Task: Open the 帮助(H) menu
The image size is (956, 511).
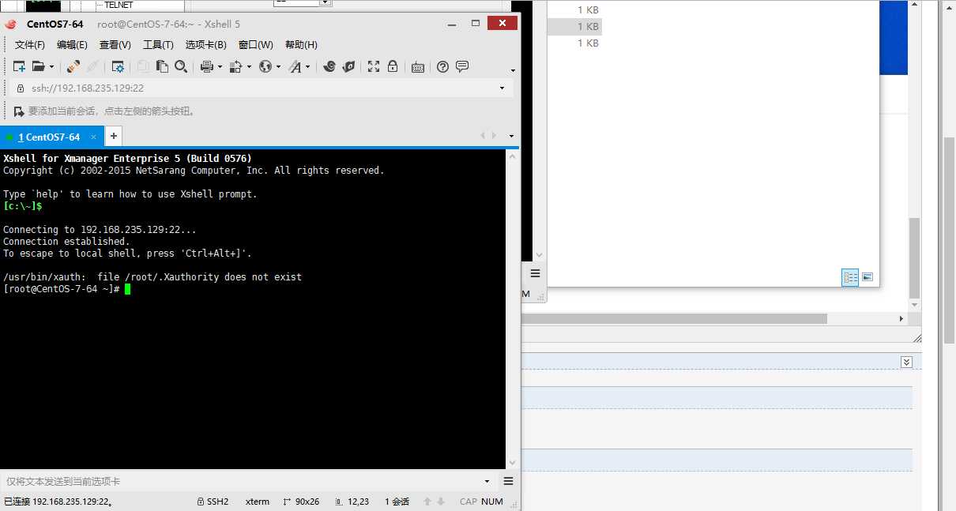Action: click(301, 45)
